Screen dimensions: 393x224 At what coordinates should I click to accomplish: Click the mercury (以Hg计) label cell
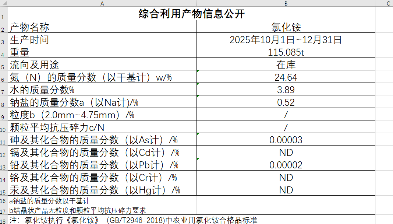102,190
